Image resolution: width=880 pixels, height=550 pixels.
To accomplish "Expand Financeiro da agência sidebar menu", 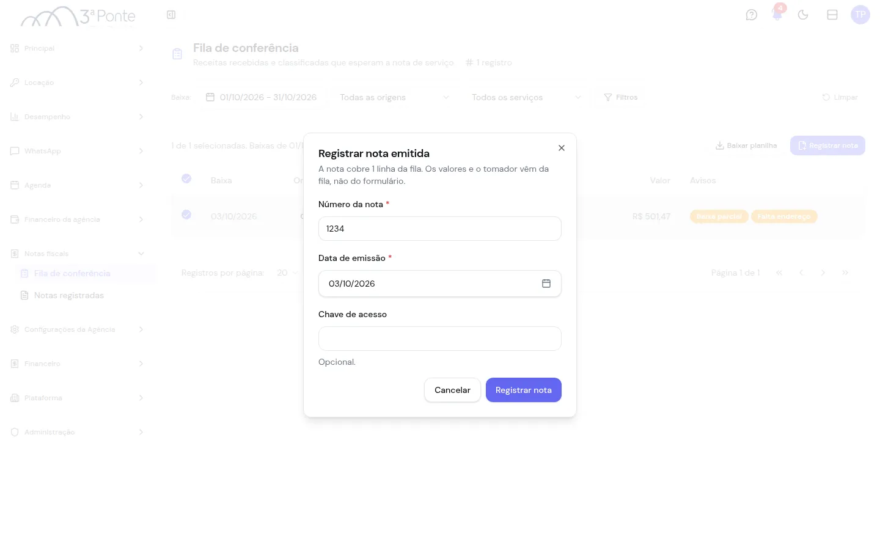I will tap(78, 219).
